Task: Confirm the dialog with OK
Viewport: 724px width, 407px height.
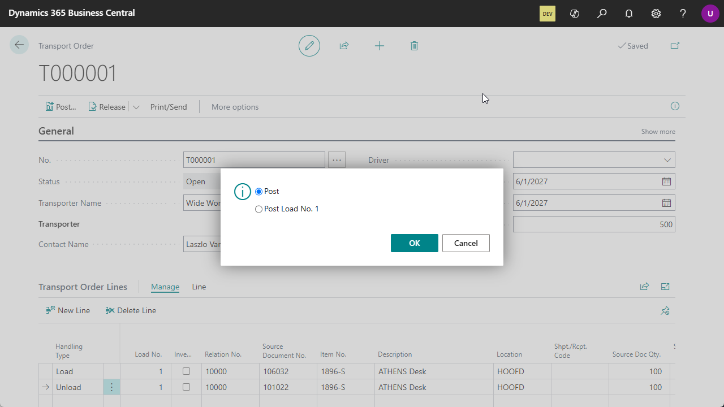Action: [415, 243]
